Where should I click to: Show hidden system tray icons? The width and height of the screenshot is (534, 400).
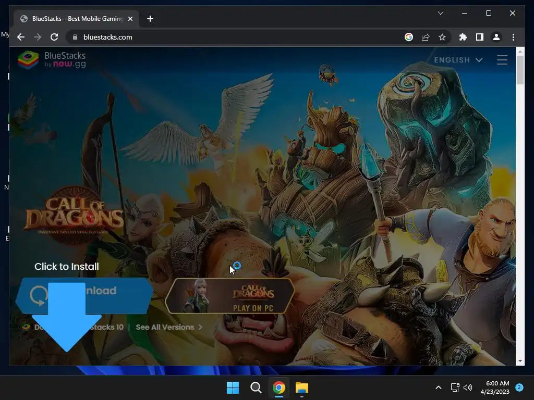click(x=439, y=387)
